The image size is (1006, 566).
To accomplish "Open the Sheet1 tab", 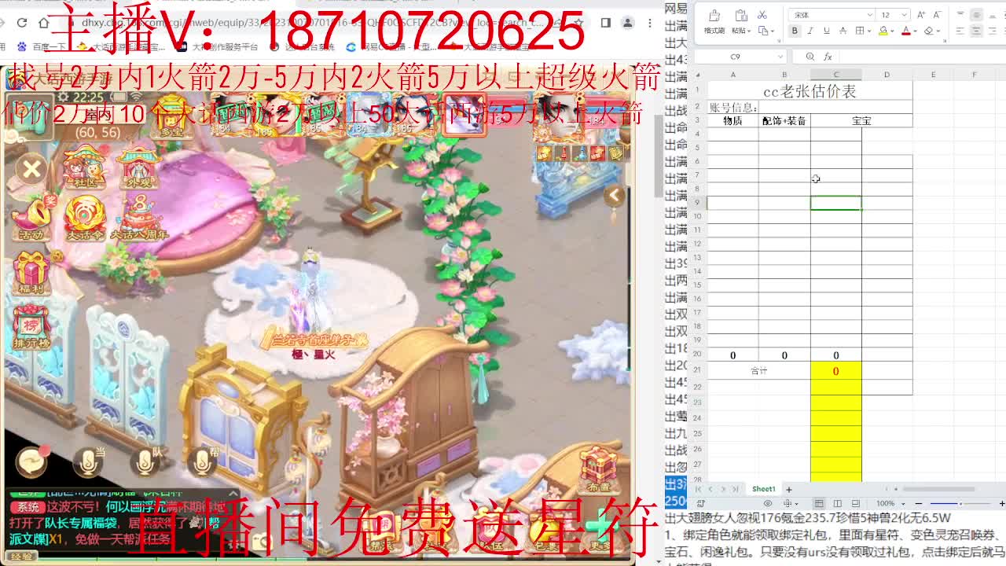I will (763, 489).
